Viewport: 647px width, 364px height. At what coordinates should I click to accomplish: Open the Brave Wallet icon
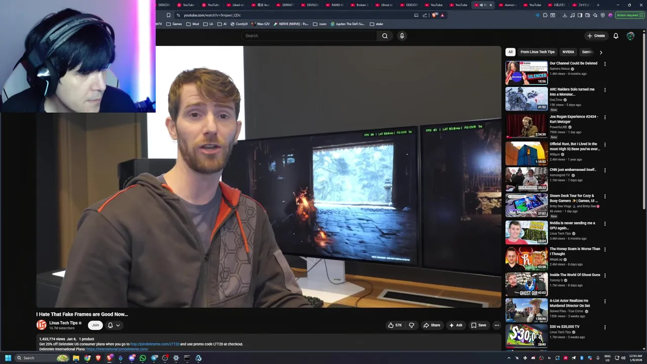[587, 15]
